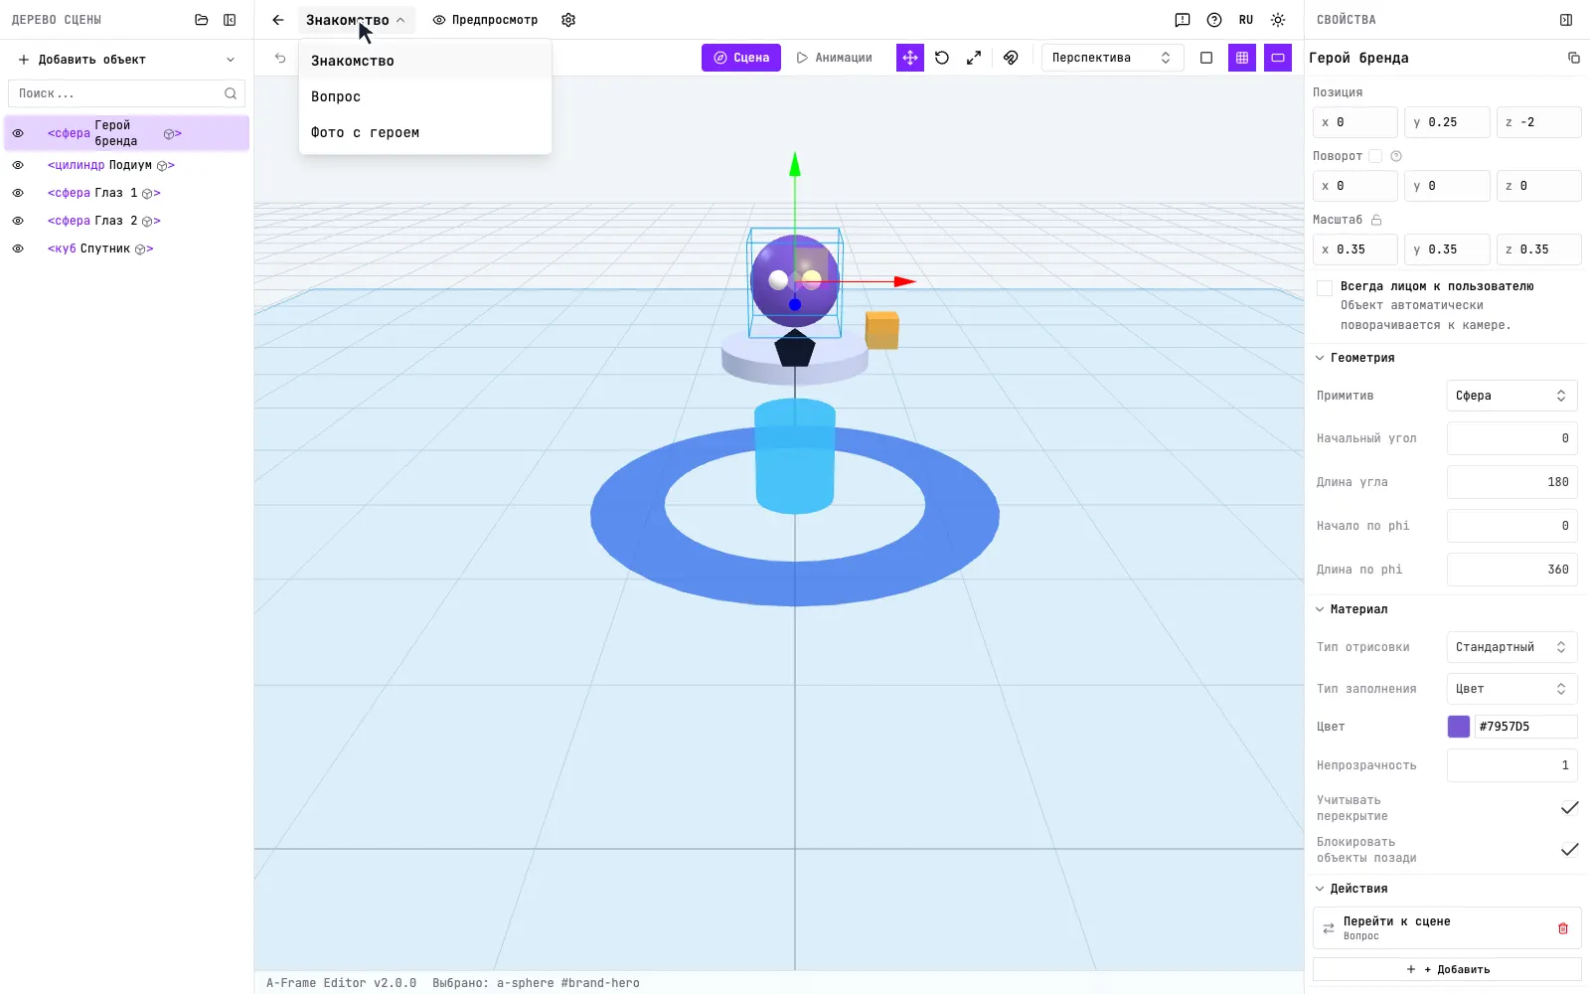
Task: Select the scale gizmo tool
Action: coord(974,58)
